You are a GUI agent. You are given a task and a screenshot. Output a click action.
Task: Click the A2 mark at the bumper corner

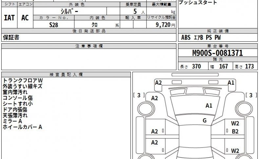[158, 83]
